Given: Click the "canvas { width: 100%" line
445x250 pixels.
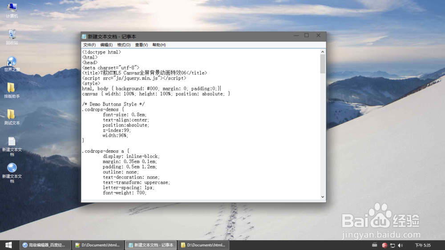Looking at the screenshot, I should click(156, 94).
